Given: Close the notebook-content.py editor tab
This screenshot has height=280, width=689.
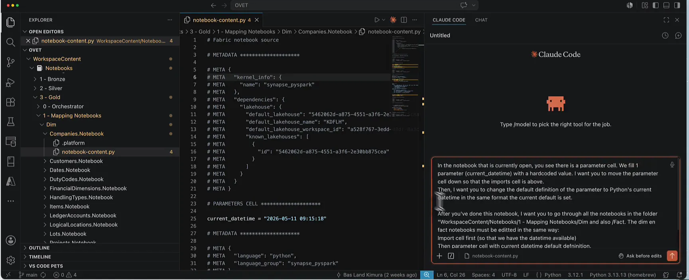Looking at the screenshot, I should pos(257,20).
